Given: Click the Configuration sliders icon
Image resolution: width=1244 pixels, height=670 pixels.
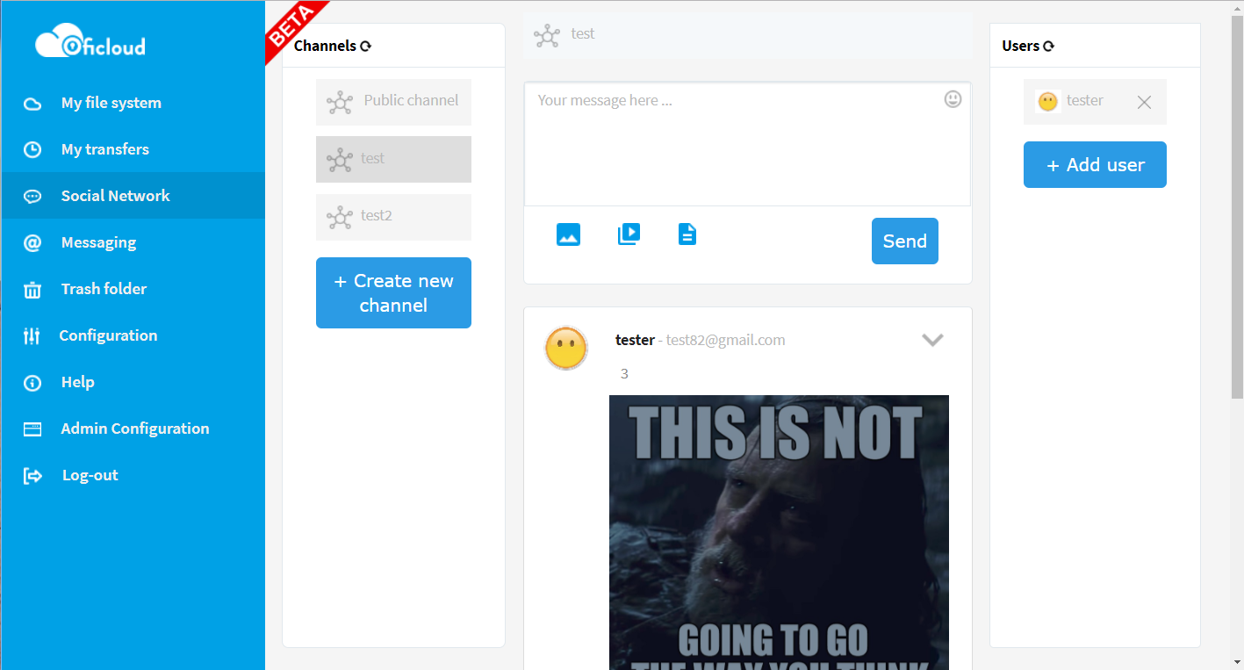Looking at the screenshot, I should (32, 335).
